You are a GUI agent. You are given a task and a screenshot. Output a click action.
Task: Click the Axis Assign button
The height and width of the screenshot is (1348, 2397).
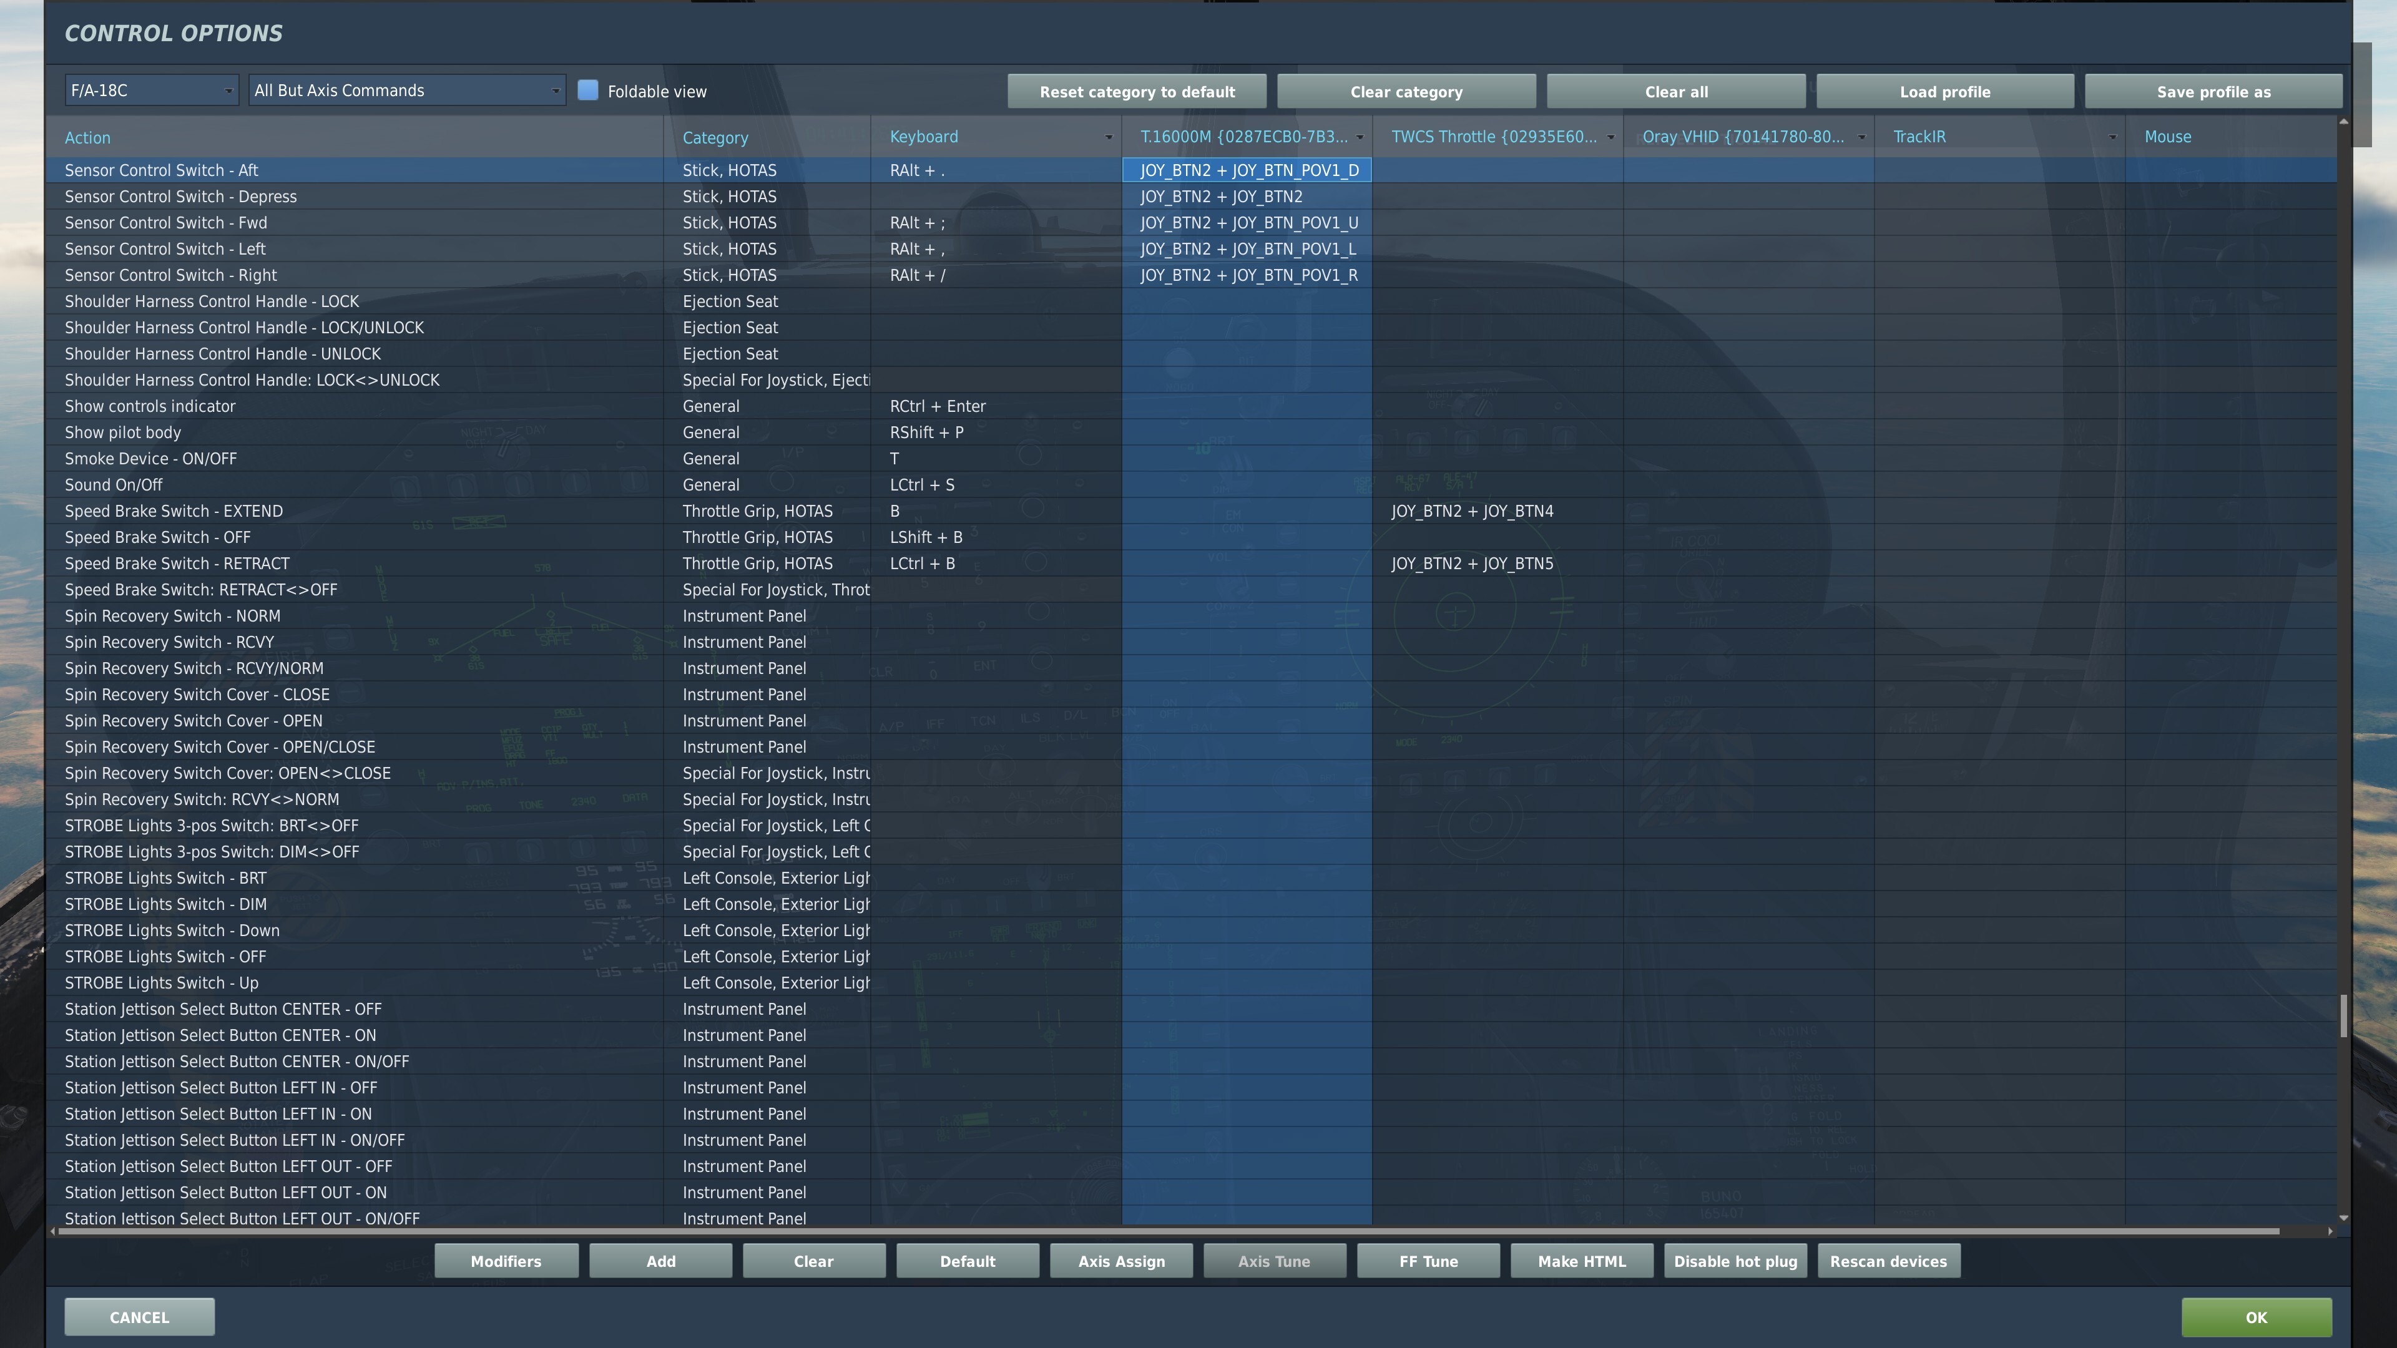pyautogui.click(x=1121, y=1261)
